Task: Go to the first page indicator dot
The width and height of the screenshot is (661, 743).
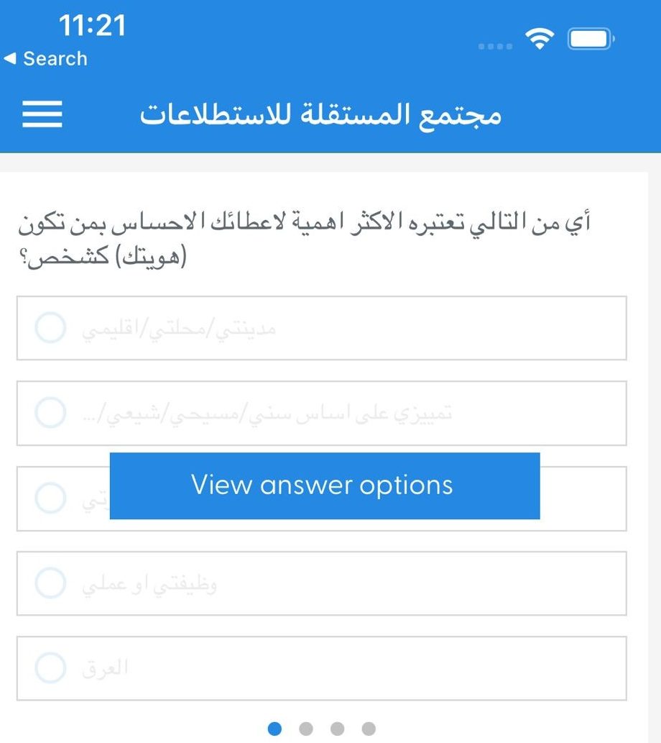Action: point(274,729)
